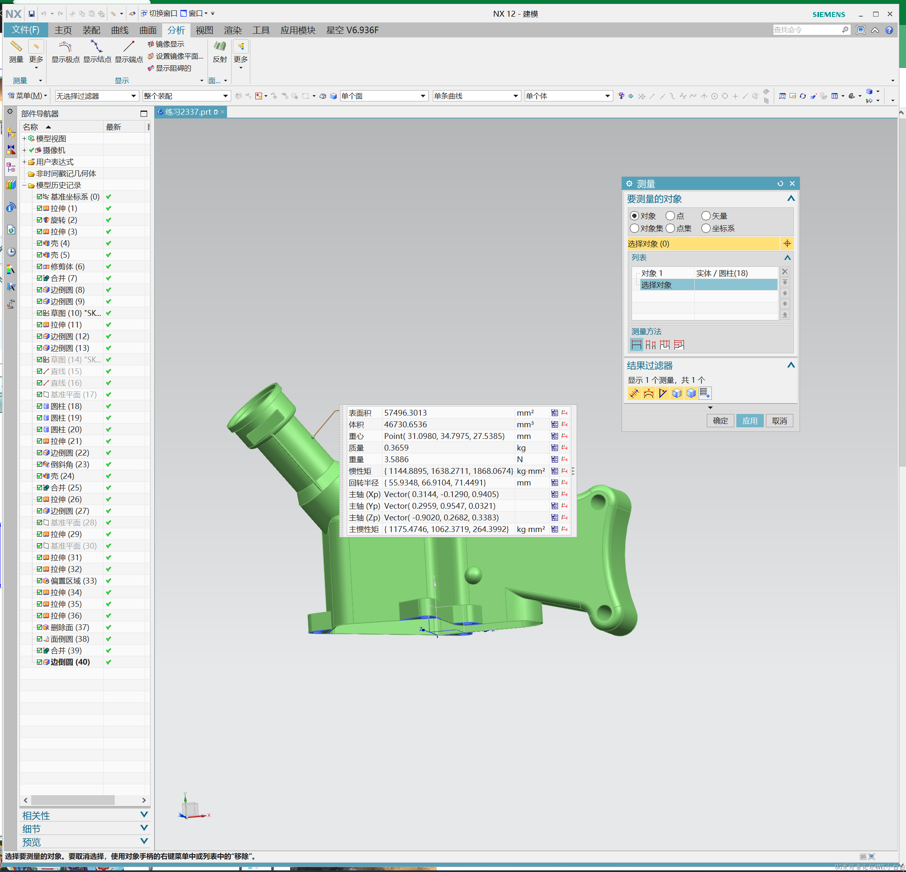Select the 对象集 radio button
906x872 pixels.
pyautogui.click(x=634, y=228)
